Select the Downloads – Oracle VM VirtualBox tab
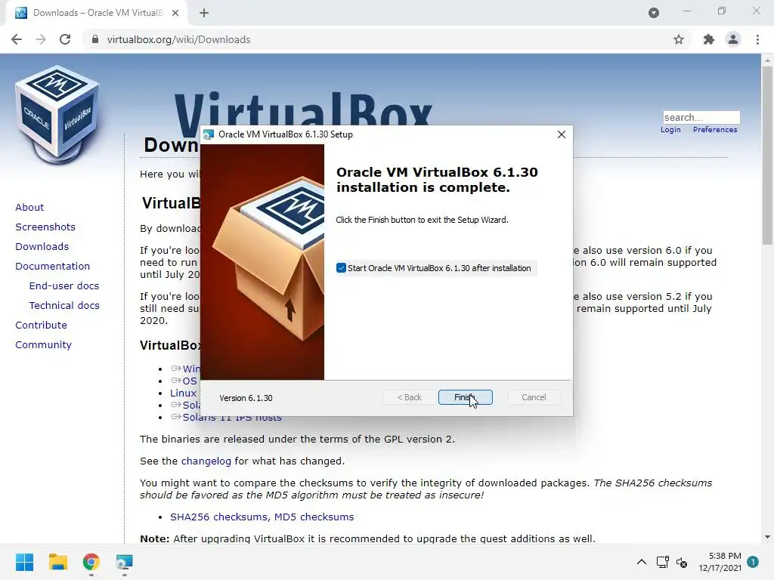This screenshot has width=774, height=580. 97,13
